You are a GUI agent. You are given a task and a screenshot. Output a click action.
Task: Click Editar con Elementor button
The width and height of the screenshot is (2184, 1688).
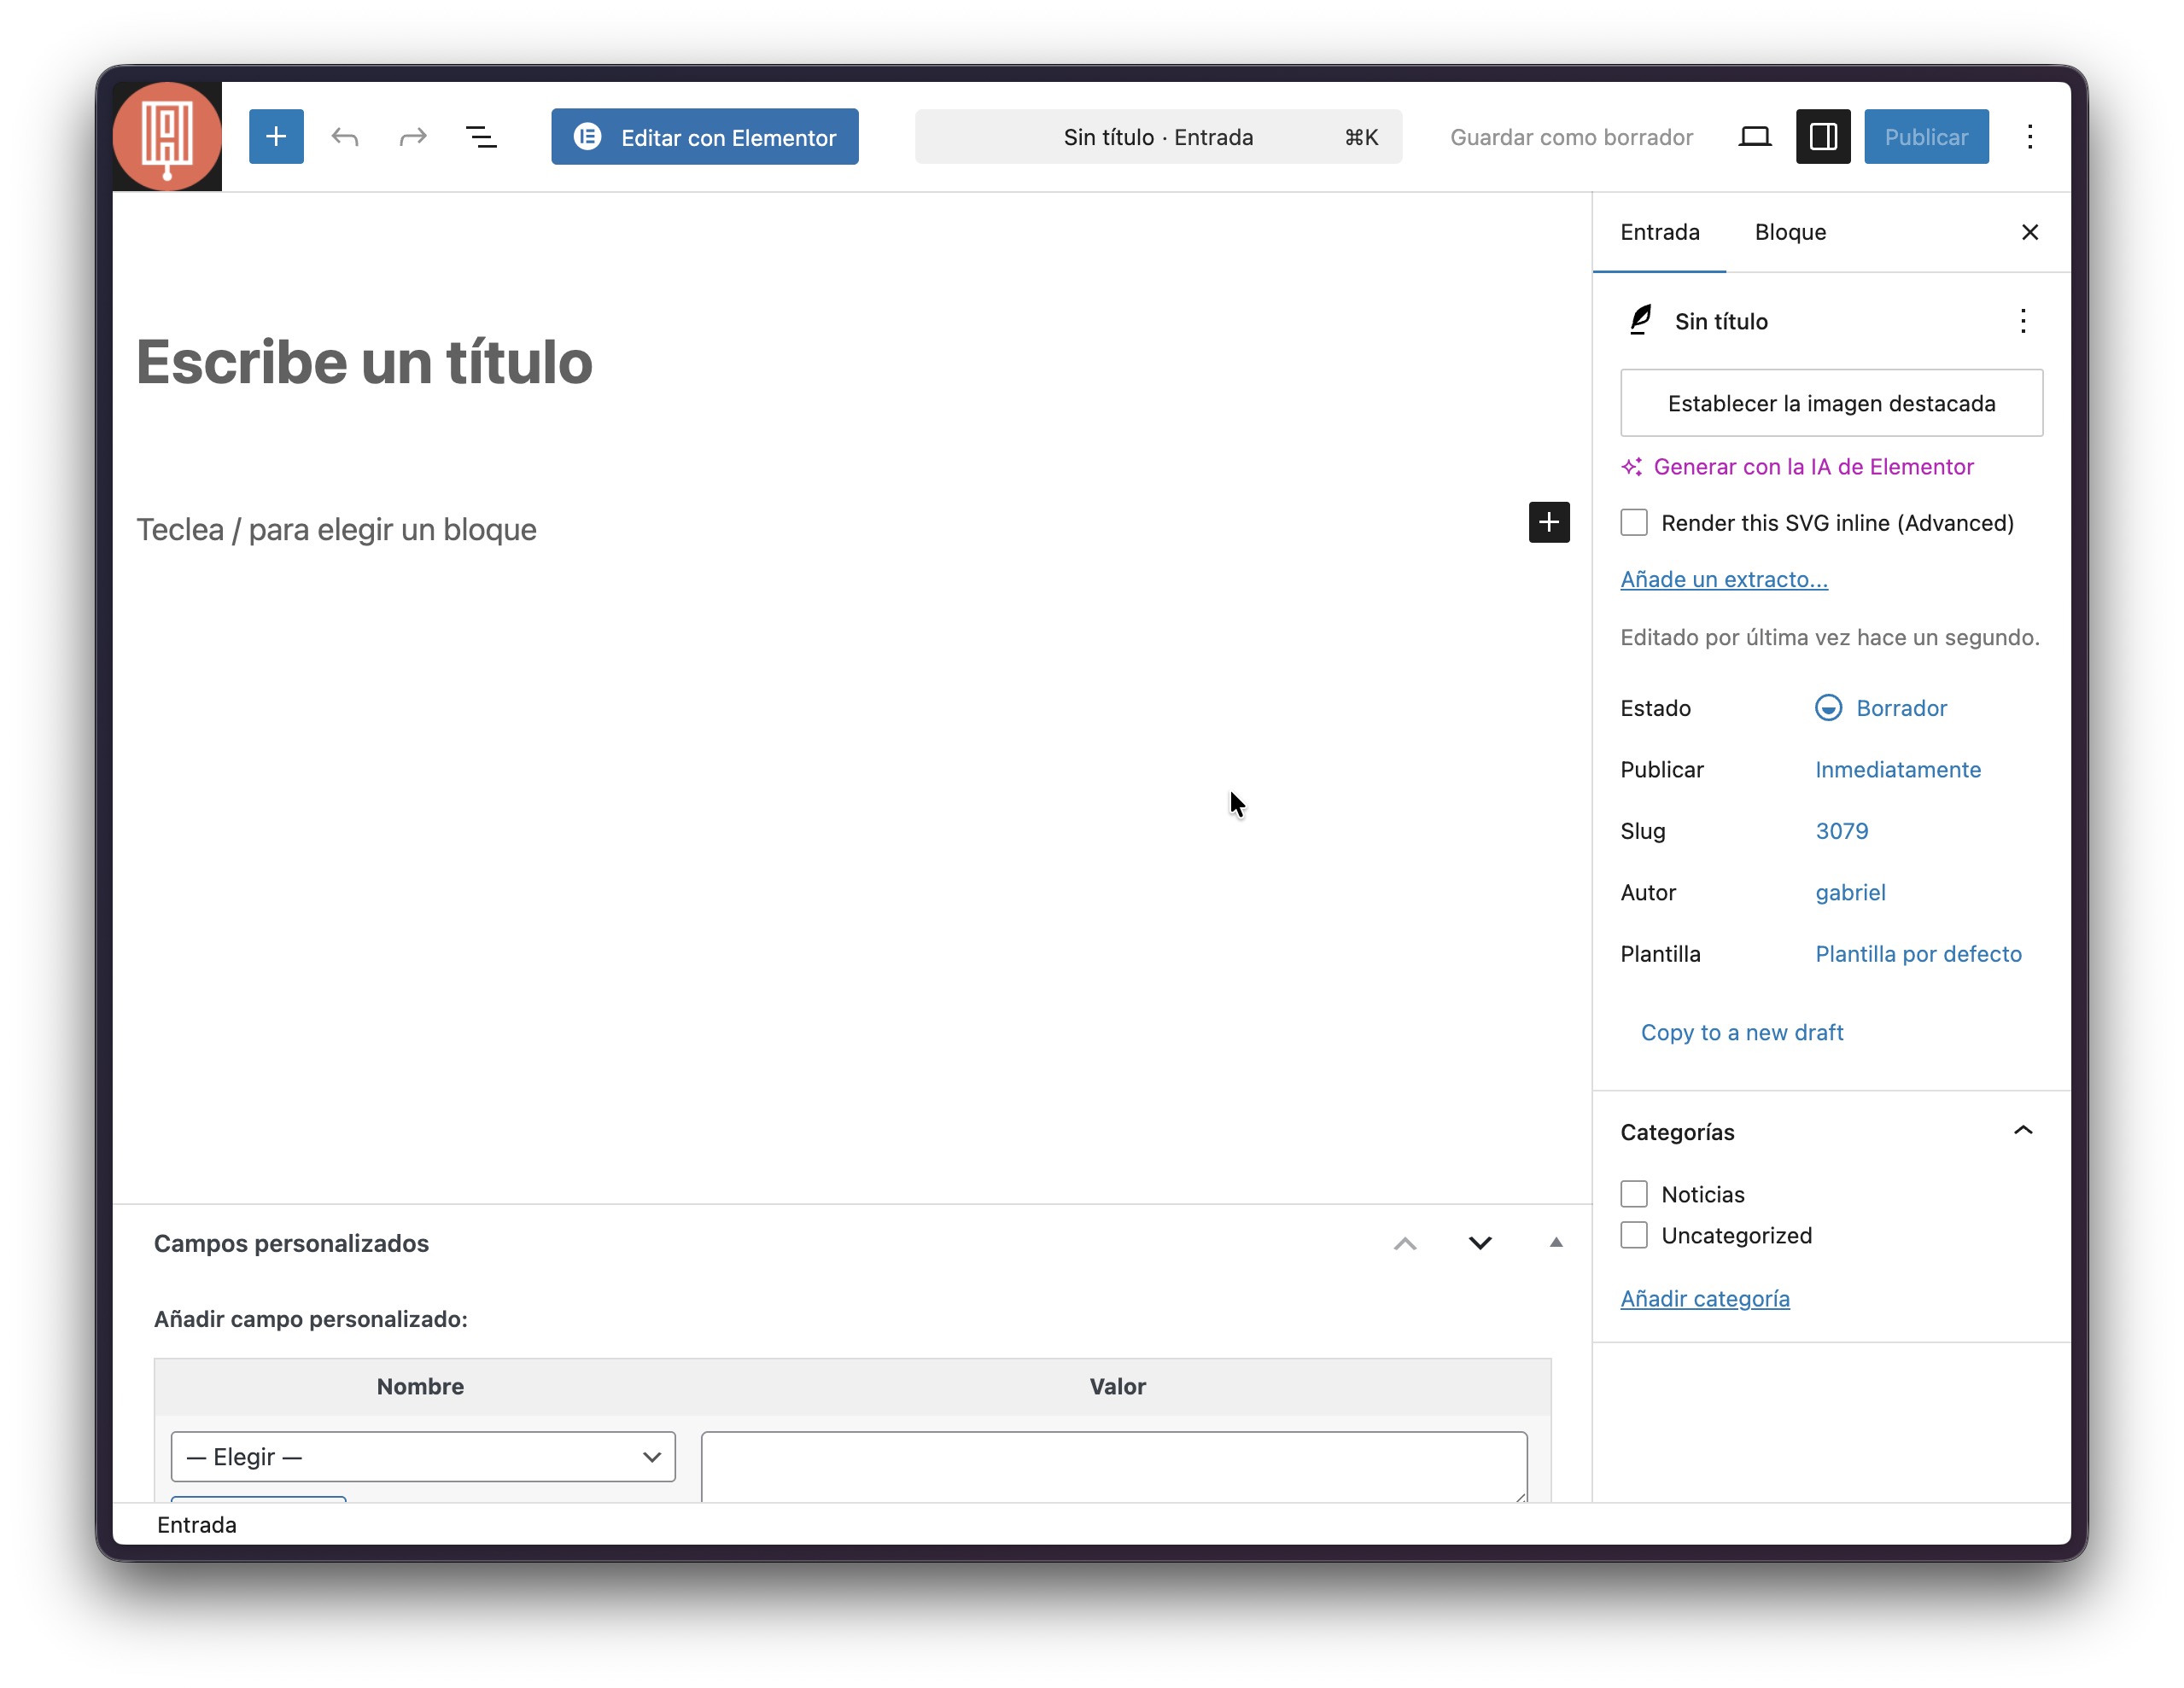[704, 137]
